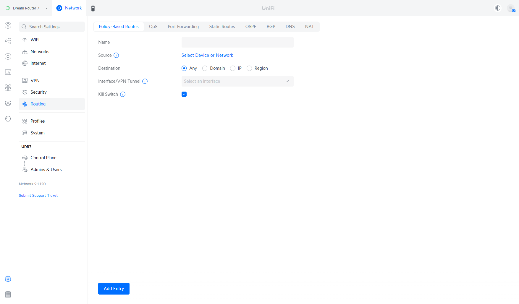
Task: Open the Select an interface dropdown
Action: pos(237,81)
